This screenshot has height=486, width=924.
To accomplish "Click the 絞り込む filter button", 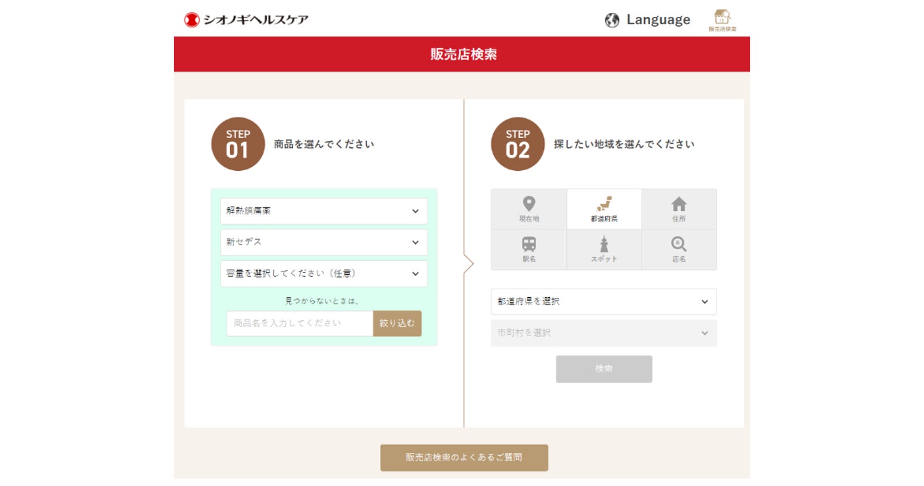I will 397,323.
